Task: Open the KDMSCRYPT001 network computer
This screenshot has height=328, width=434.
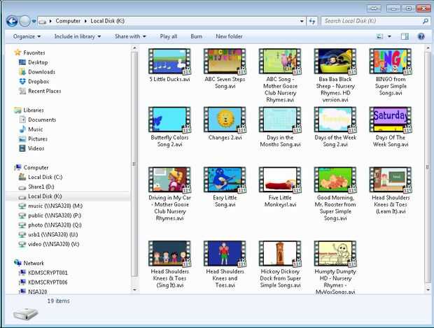Action: pyautogui.click(x=43, y=273)
